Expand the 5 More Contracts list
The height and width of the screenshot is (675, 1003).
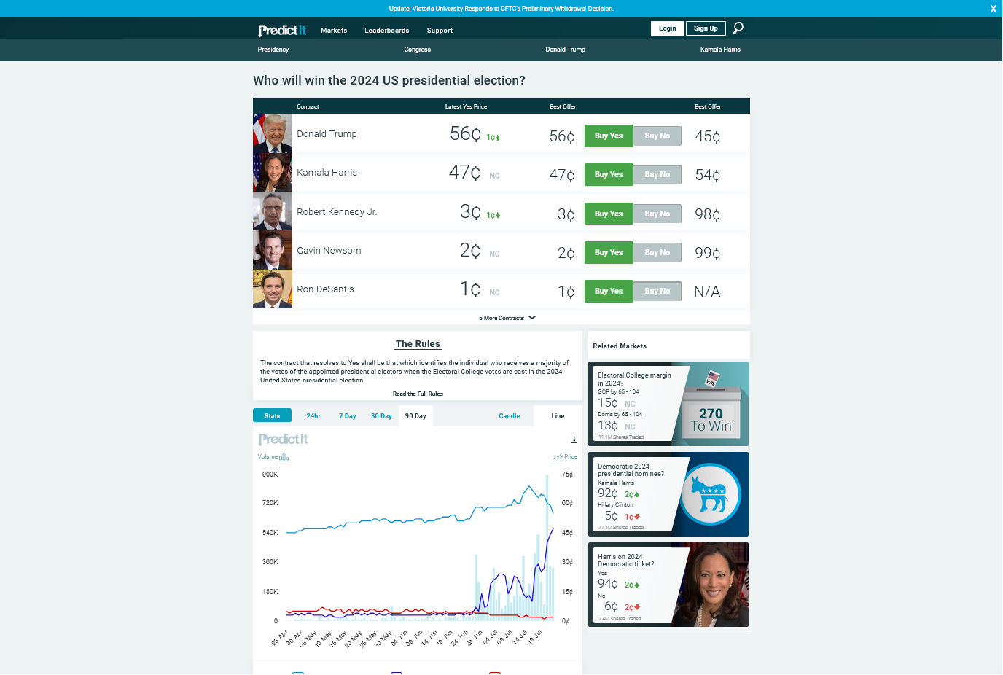(x=507, y=318)
